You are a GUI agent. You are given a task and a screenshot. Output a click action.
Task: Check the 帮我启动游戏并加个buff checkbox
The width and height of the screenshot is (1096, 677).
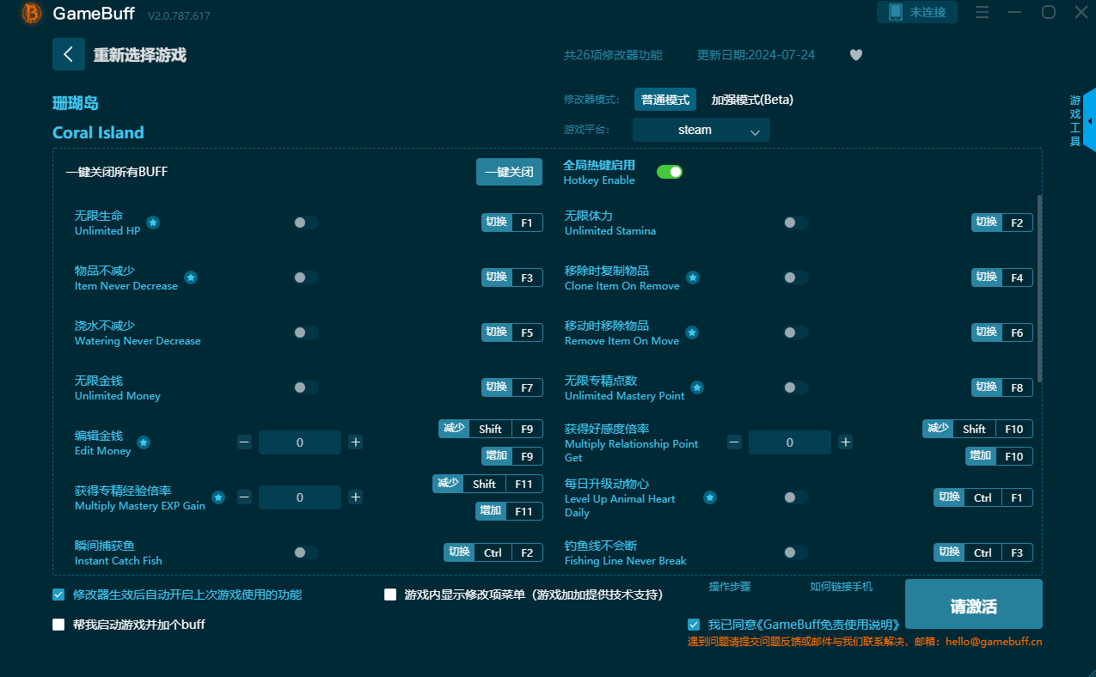tap(58, 625)
